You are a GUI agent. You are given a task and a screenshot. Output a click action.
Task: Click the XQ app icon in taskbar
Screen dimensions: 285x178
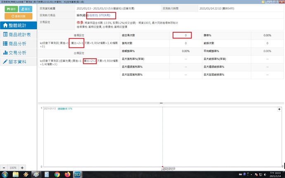click(x=77, y=174)
